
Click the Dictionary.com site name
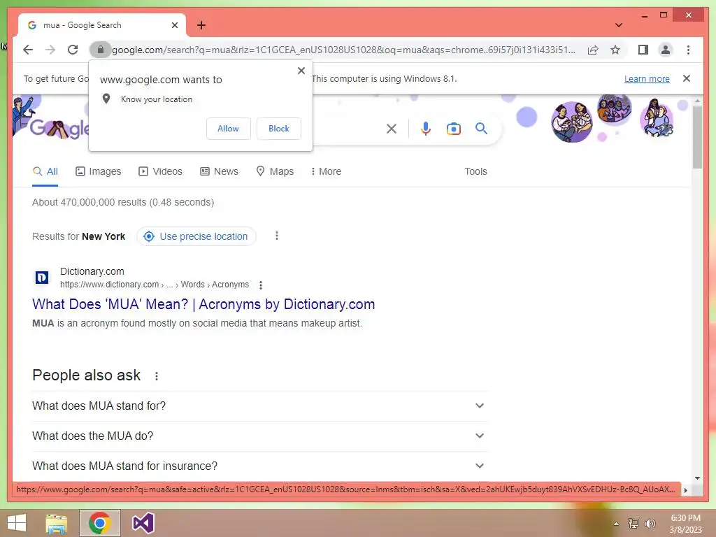pyautogui.click(x=92, y=271)
